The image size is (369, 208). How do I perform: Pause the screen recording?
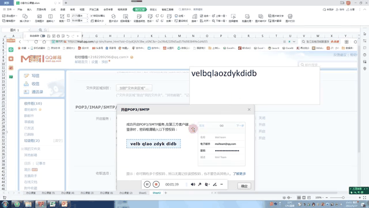tap(147, 184)
